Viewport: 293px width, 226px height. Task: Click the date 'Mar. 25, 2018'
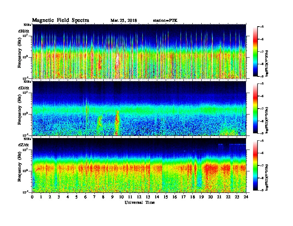pos(124,21)
